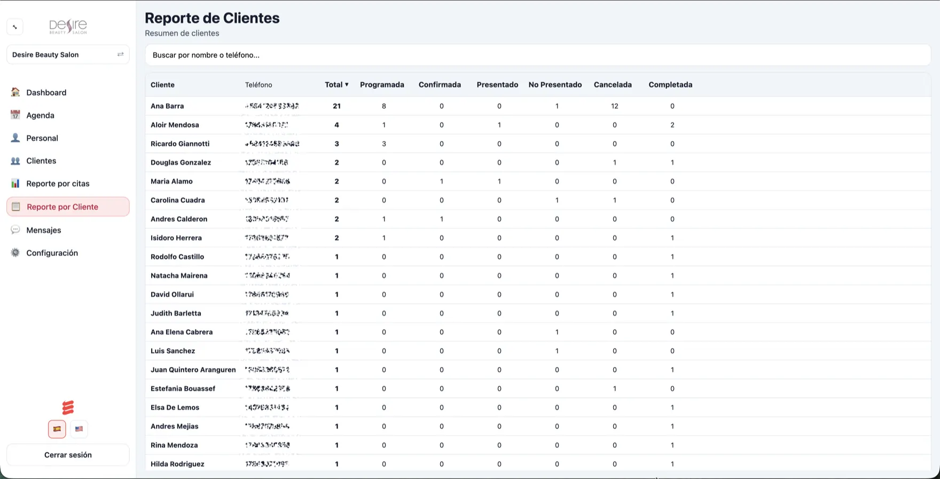Switch language to US English flag
The height and width of the screenshot is (479, 940).
coord(79,429)
